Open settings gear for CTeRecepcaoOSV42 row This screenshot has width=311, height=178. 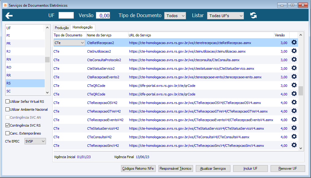click(294, 102)
